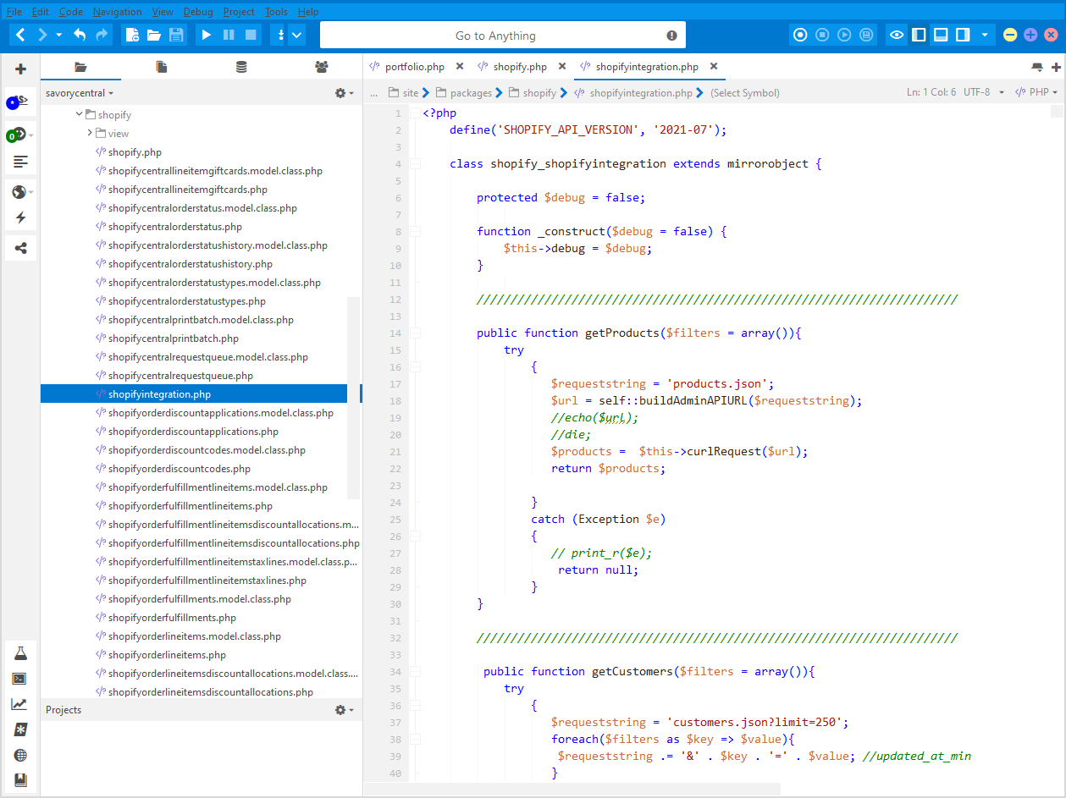Viewport: 1066px width, 798px height.
Task: Open shopifycentralprintbatch.php in the file tree
Action: tap(173, 338)
